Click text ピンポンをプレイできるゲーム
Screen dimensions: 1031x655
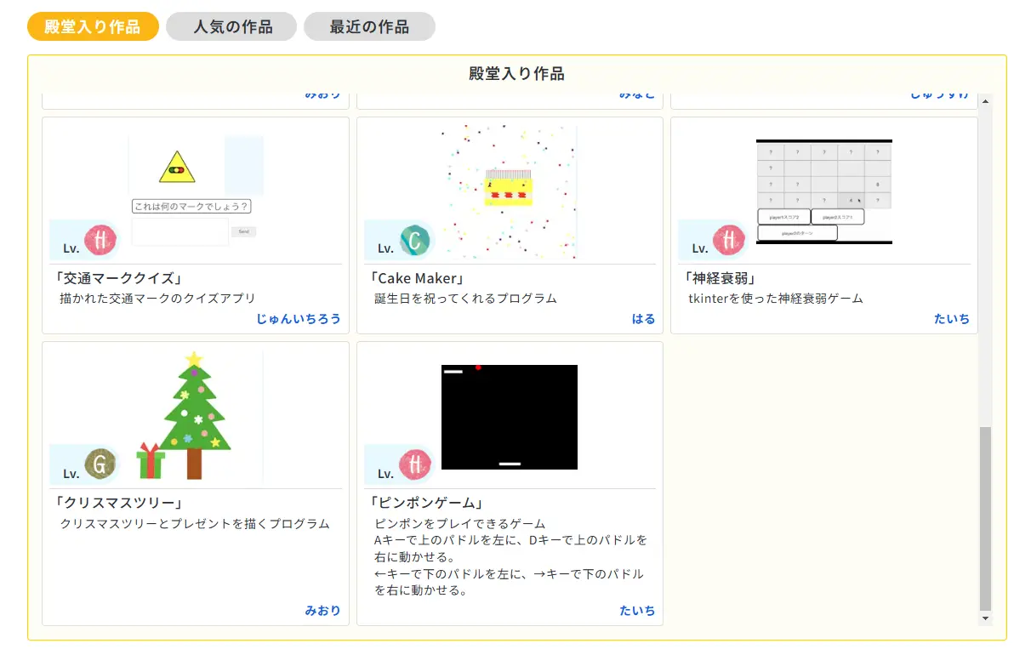click(459, 523)
